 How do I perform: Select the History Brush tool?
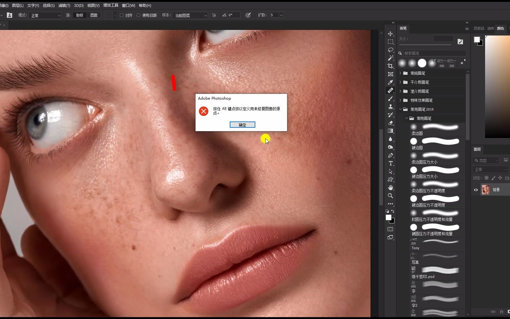pos(390,115)
